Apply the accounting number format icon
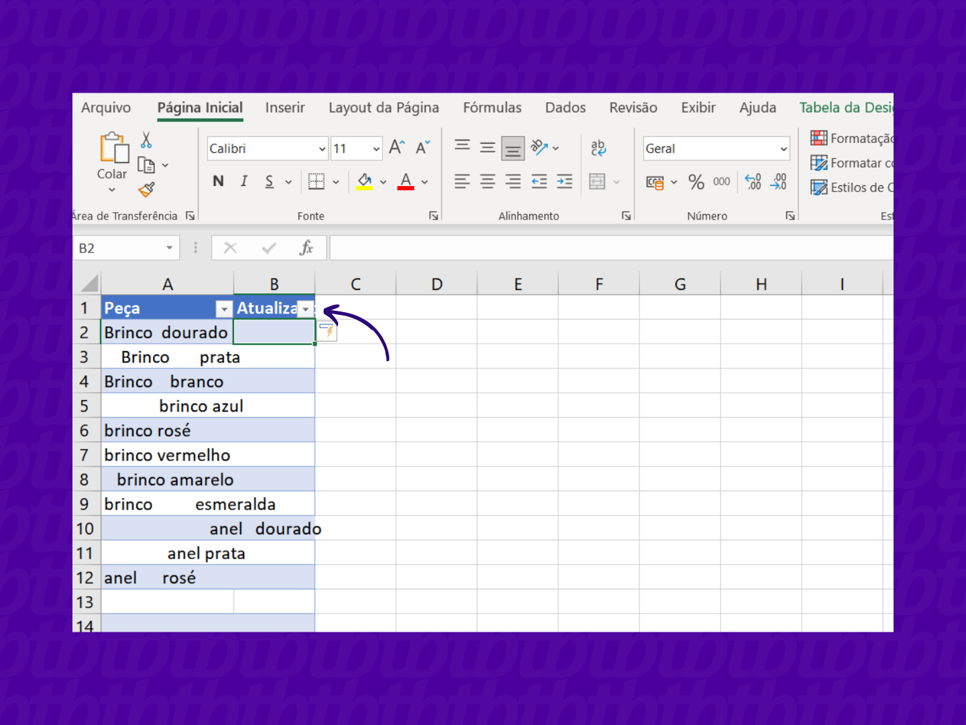Screen dimensions: 966x725 coord(655,182)
